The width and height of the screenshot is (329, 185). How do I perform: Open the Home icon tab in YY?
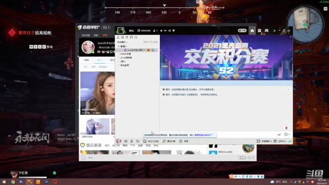coord(252,31)
